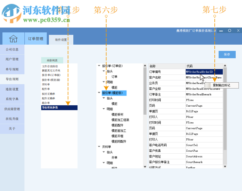
Task: Collapse 报价单(订单级) tree node arrow
Action: (x=99, y=66)
